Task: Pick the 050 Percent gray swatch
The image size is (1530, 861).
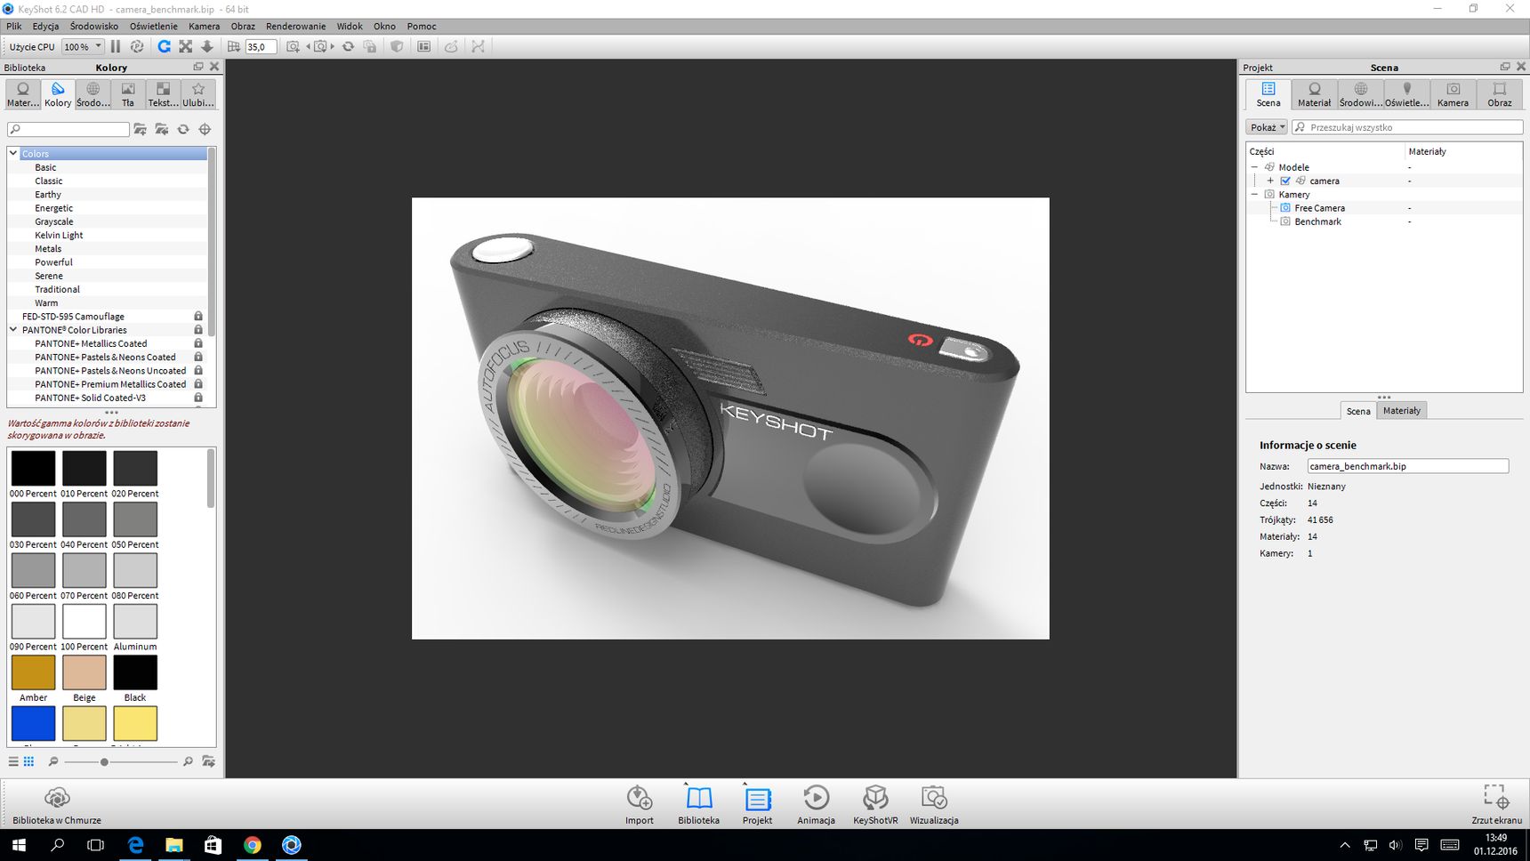Action: click(x=135, y=519)
